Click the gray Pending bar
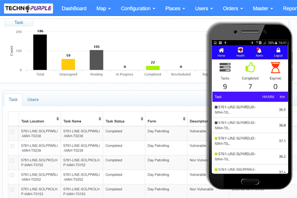The height and width of the screenshot is (198, 297). pyautogui.click(x=97, y=60)
